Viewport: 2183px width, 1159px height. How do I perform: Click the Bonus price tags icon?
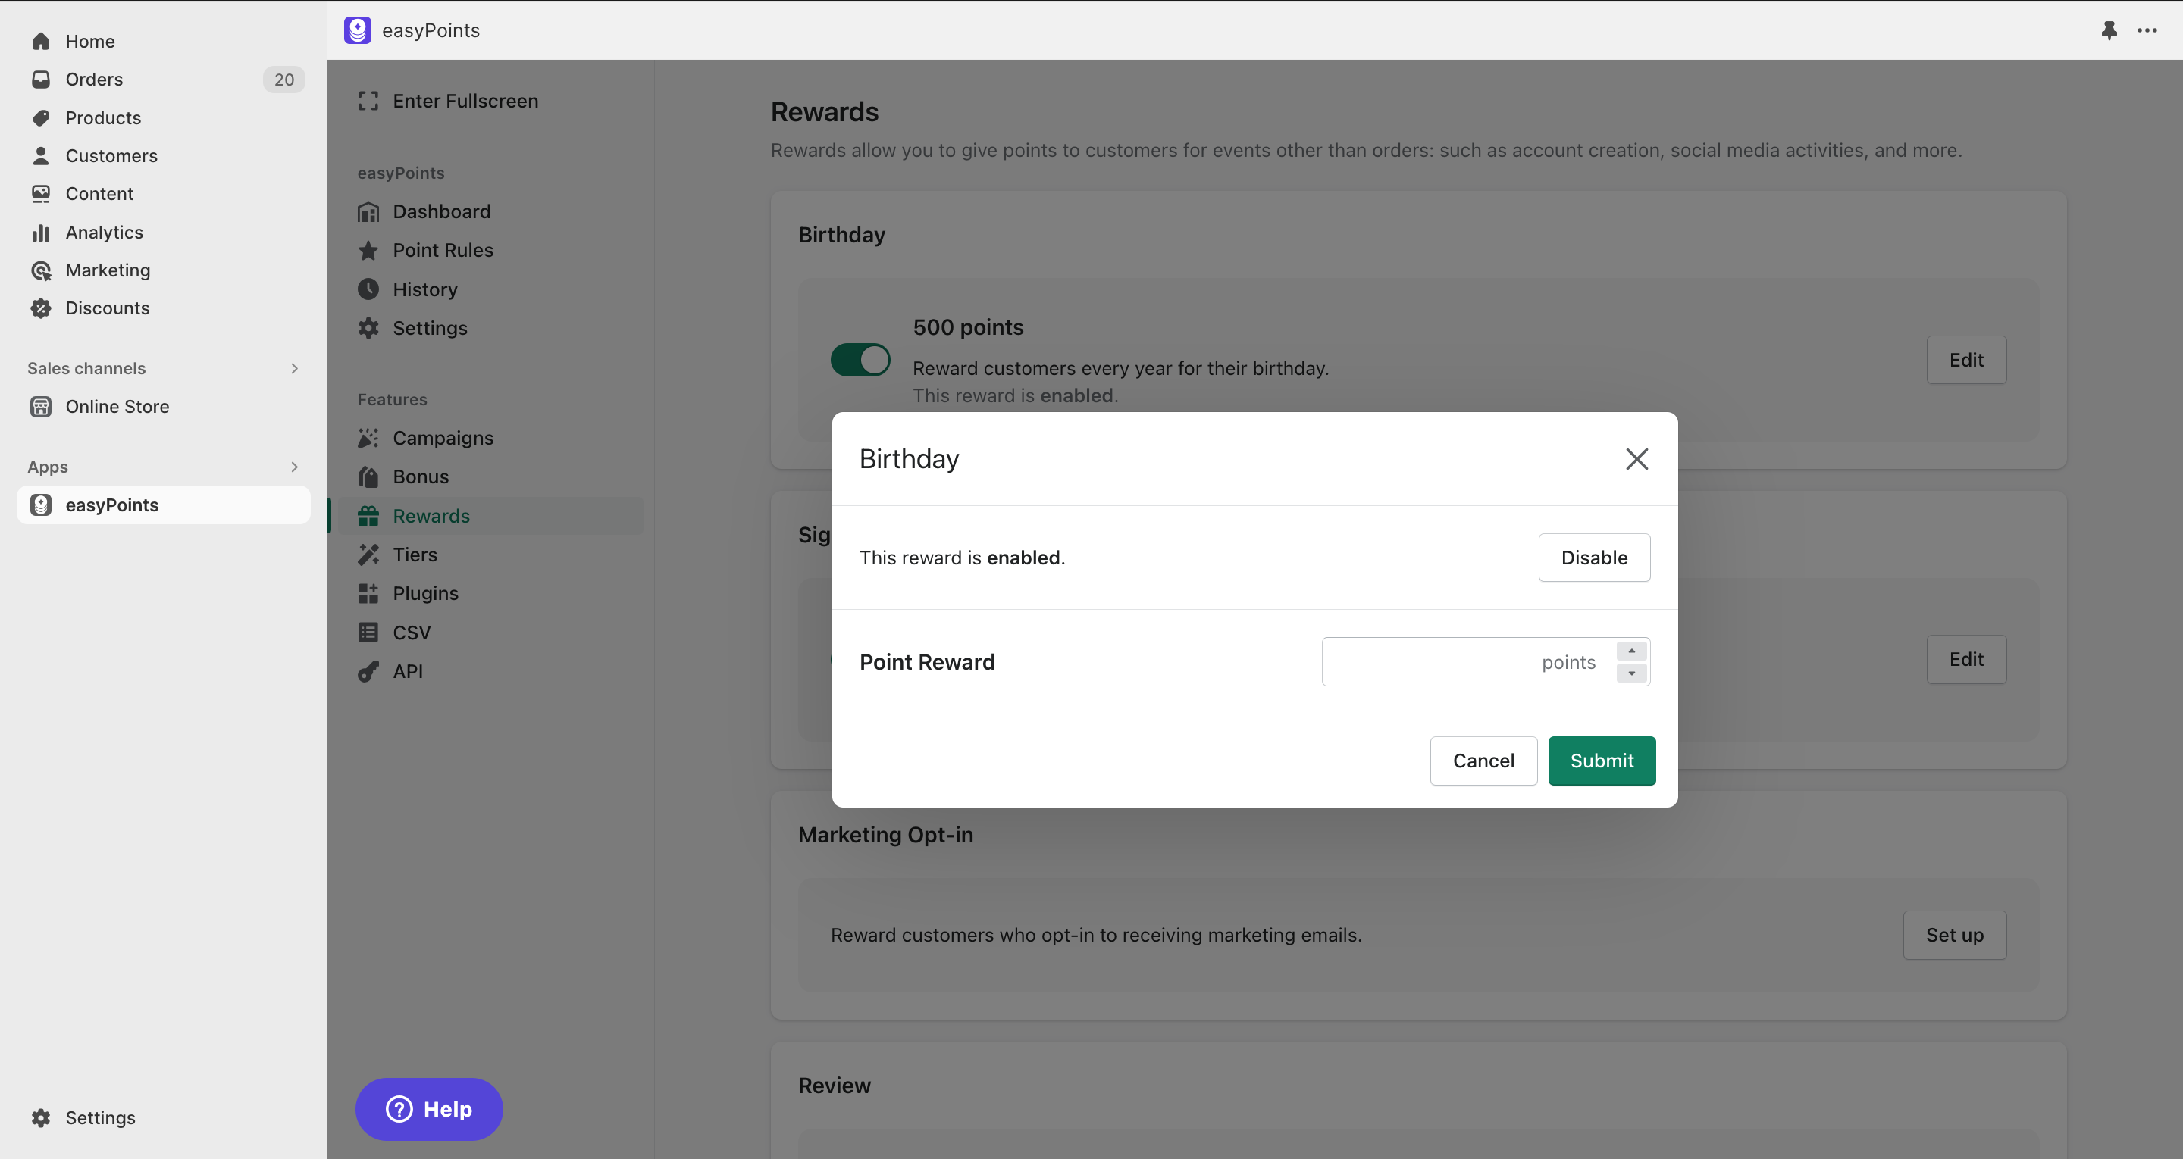pos(368,477)
